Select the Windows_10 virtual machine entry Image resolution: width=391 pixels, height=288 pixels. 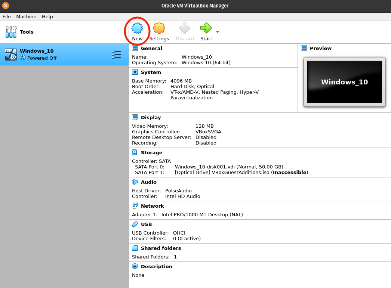(56, 55)
